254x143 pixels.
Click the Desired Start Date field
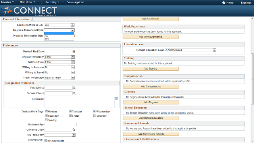58,51
